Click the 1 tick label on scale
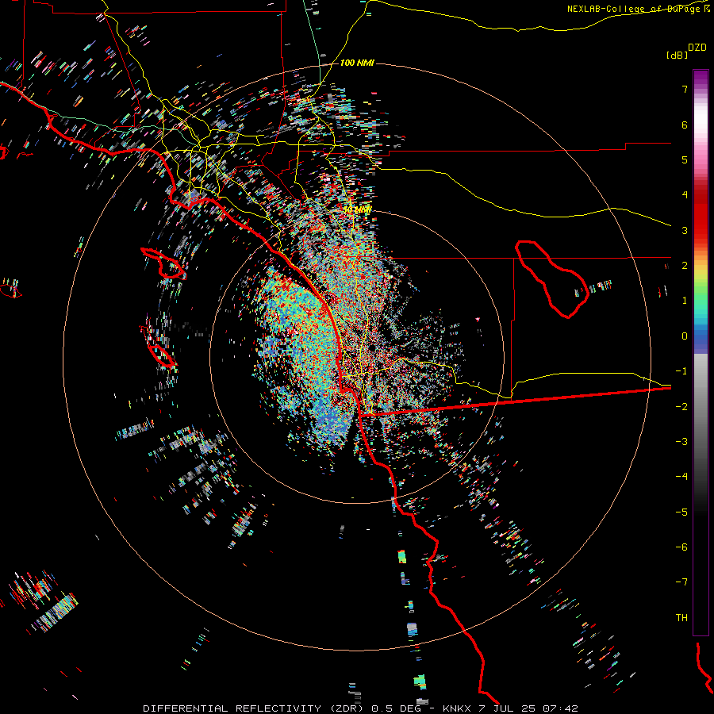 coord(685,301)
